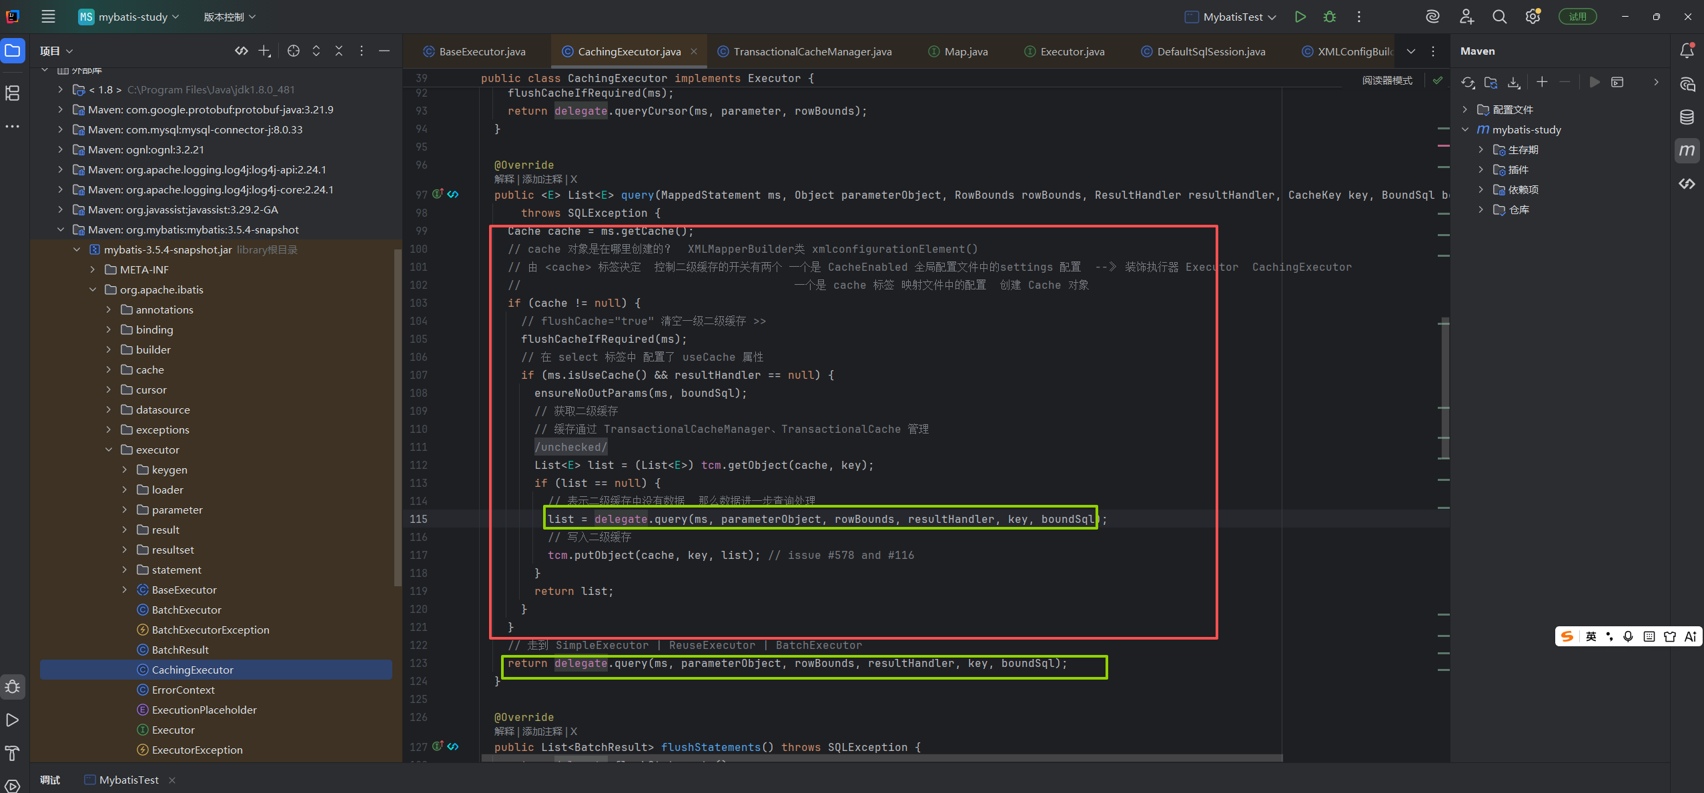Close the CachingExecutor.java tab
Viewport: 1704px width, 793px height.
tap(694, 51)
